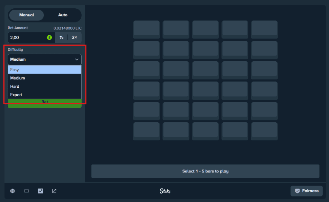Select the top-left bar tile
This screenshot has width=329, height=202.
pyautogui.click(x=147, y=29)
